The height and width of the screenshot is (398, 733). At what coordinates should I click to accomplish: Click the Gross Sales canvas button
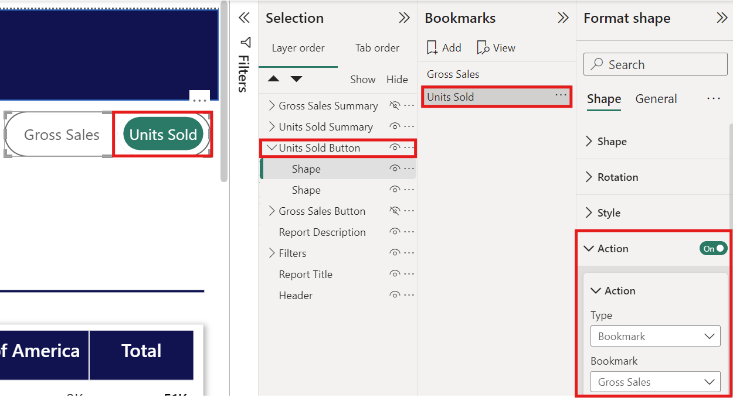click(x=62, y=135)
